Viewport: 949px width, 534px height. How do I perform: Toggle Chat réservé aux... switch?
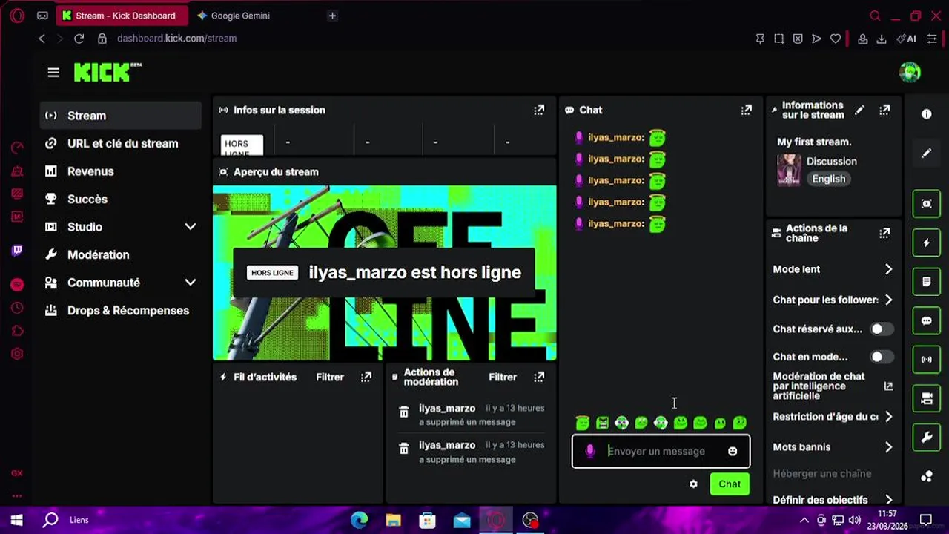pyautogui.click(x=882, y=329)
